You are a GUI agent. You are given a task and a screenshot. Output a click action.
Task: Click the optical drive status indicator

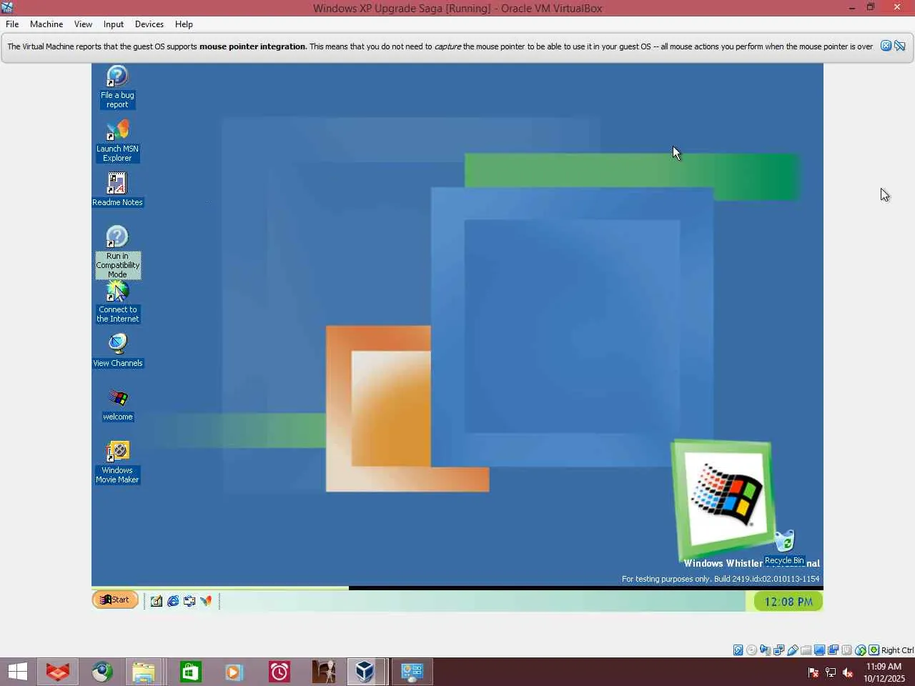751,650
